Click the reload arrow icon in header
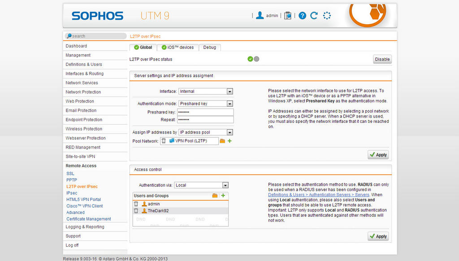This screenshot has height=261, width=459. (x=314, y=16)
